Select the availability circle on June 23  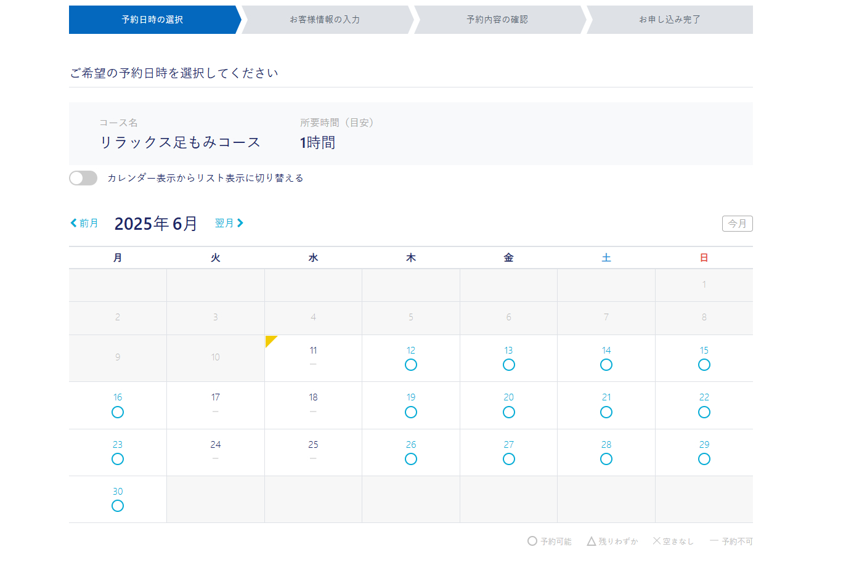point(118,459)
